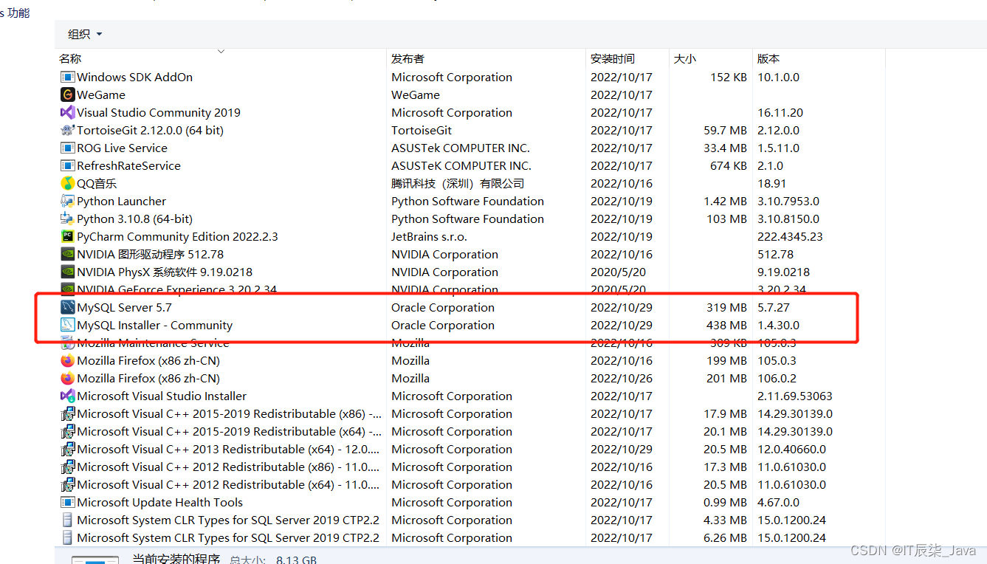Click the 319 MB size cell
Image resolution: width=987 pixels, height=564 pixels.
coord(726,307)
